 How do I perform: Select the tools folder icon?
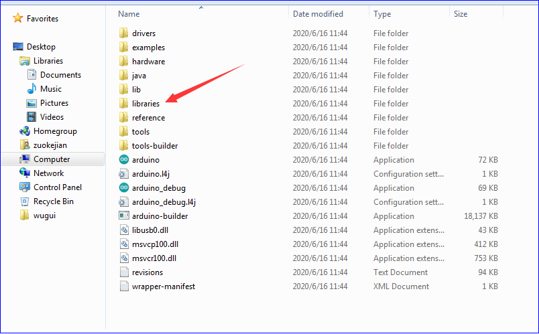click(124, 132)
